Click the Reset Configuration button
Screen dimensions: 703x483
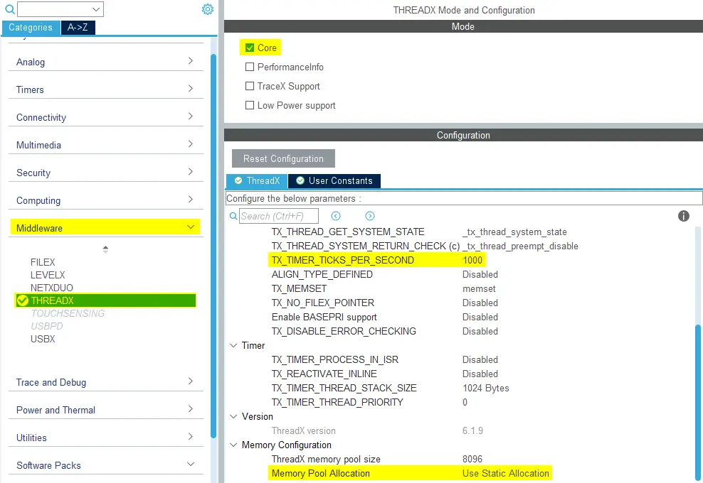[283, 158]
